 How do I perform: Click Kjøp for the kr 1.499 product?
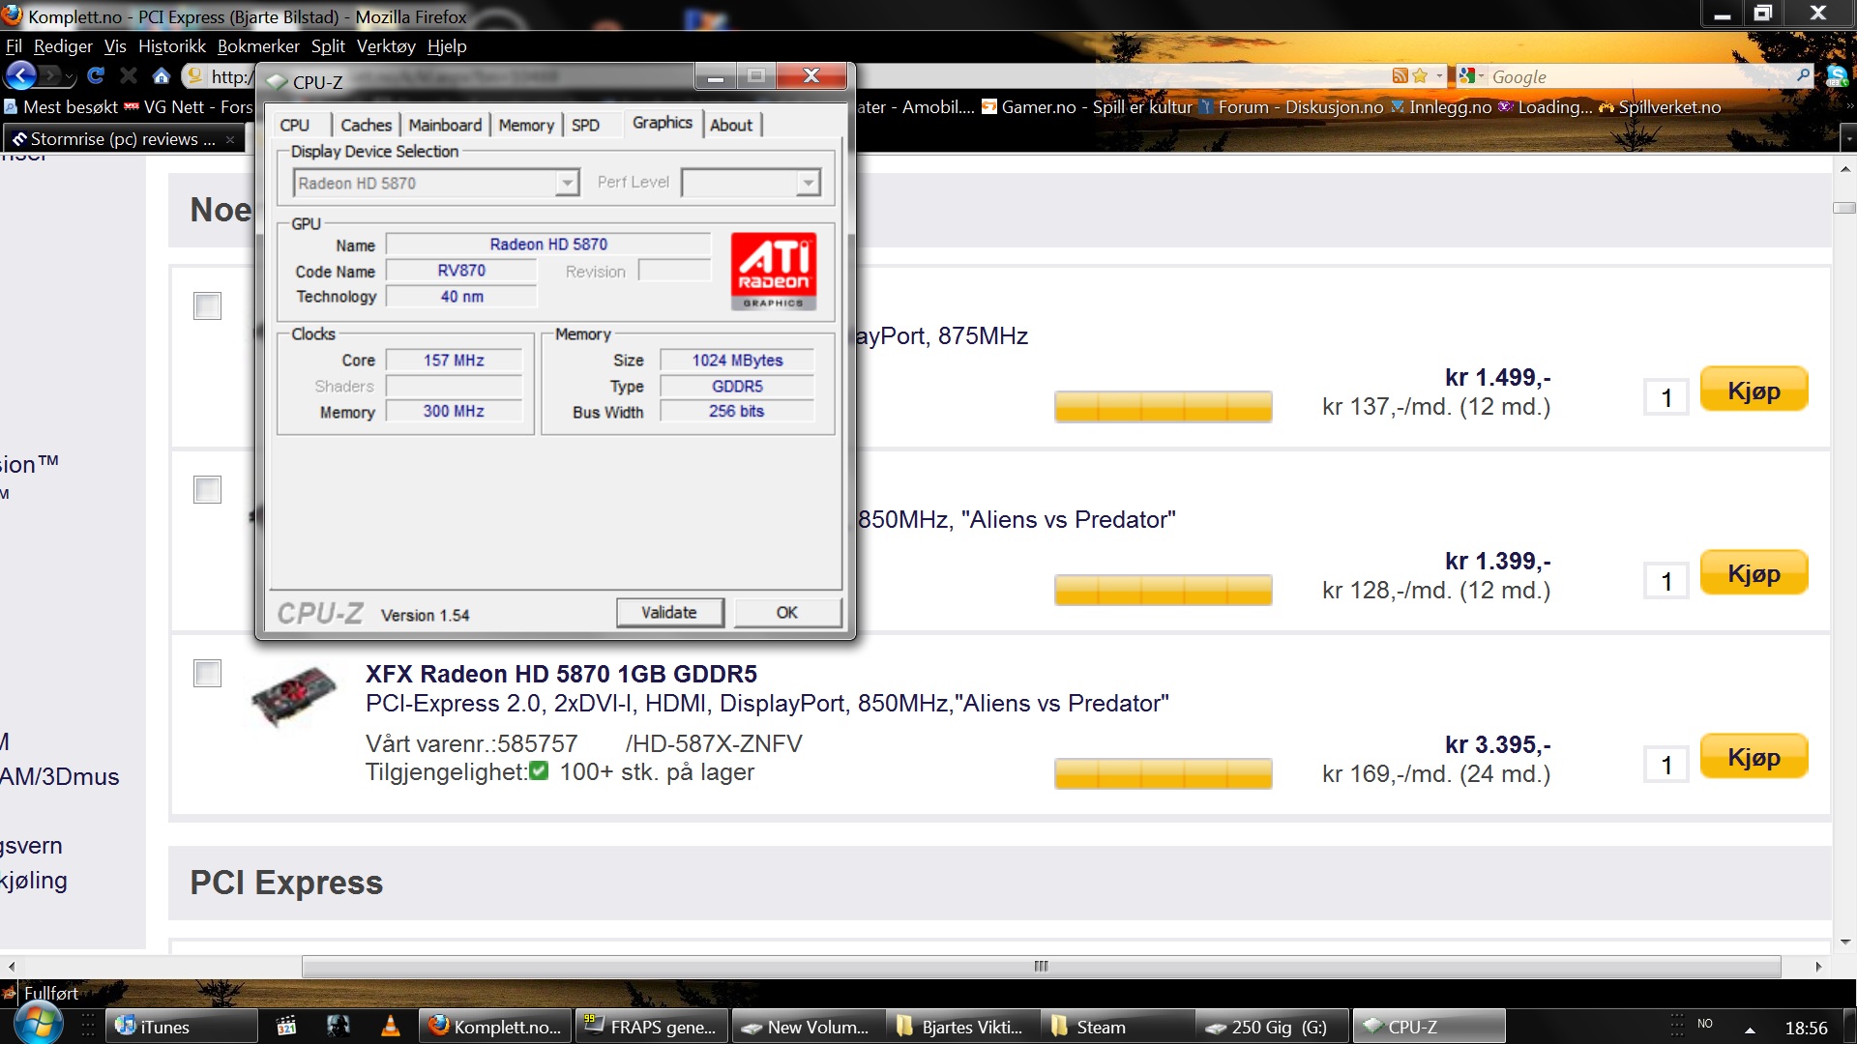point(1754,390)
